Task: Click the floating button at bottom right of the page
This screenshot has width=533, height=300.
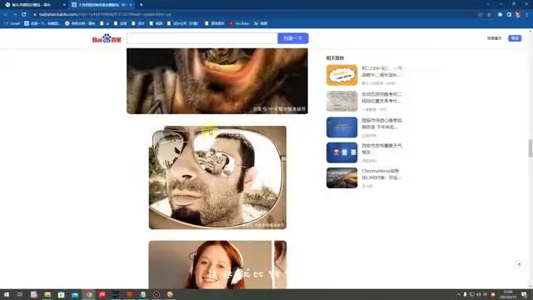Action: [x=519, y=264]
